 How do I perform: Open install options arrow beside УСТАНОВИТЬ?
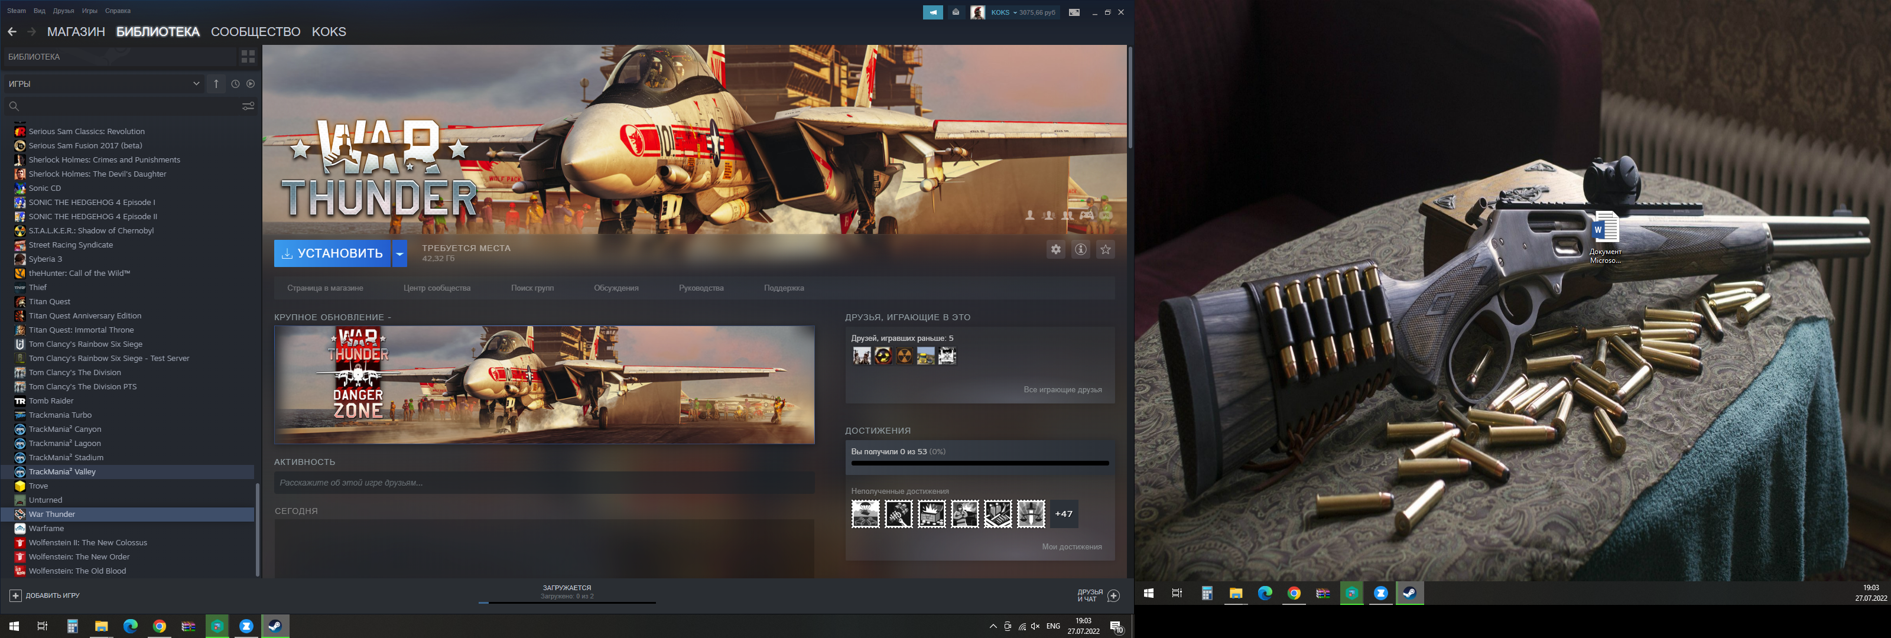tap(399, 253)
